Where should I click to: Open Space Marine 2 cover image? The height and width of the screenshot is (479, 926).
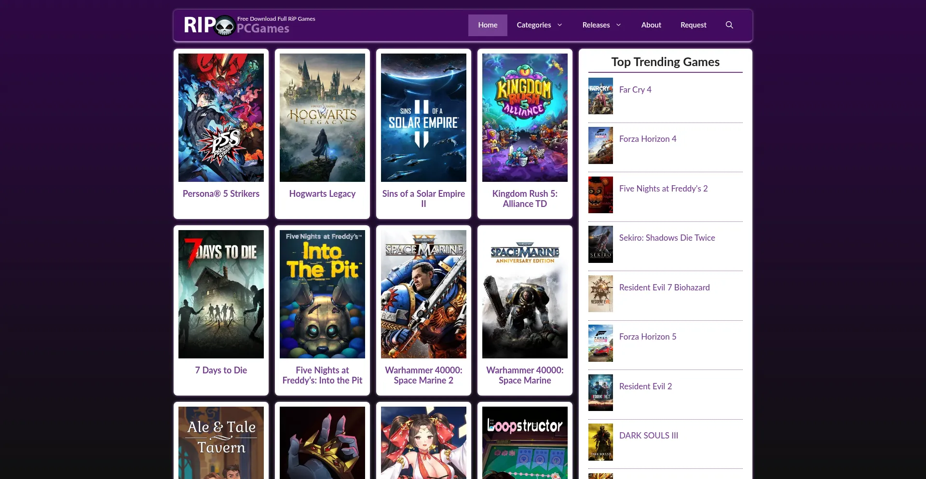(423, 294)
